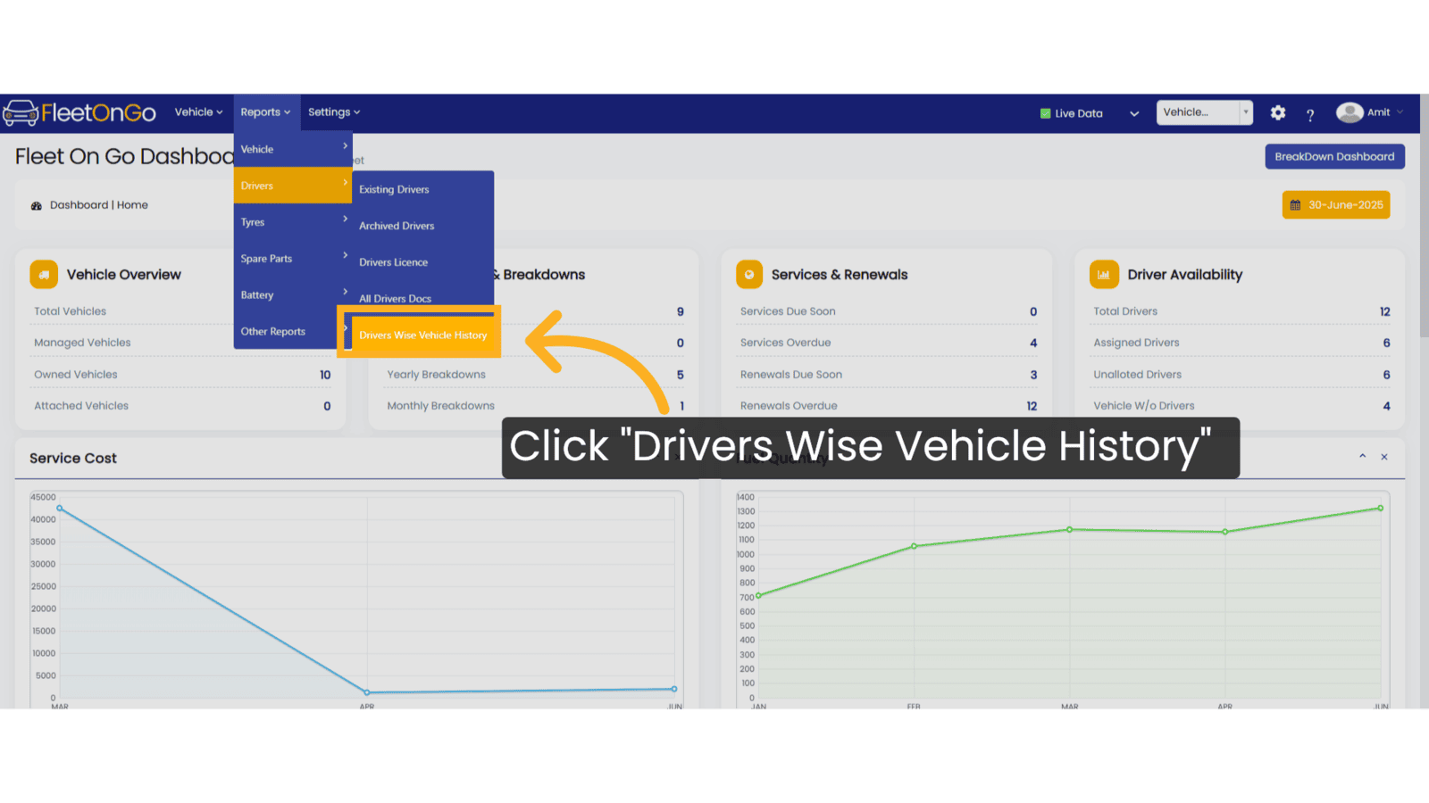Screen dimensions: 1429x803
Task: Expand the Battery submenu
Action: click(293, 295)
